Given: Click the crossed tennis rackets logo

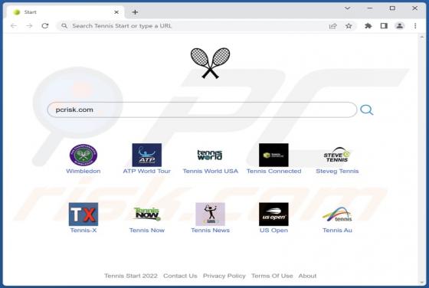Looking at the screenshot, I should (x=210, y=63).
